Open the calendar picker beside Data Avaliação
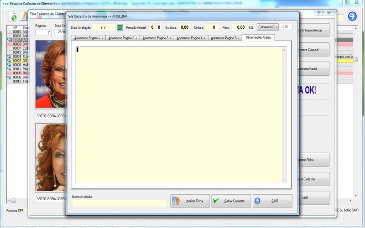 (120, 27)
